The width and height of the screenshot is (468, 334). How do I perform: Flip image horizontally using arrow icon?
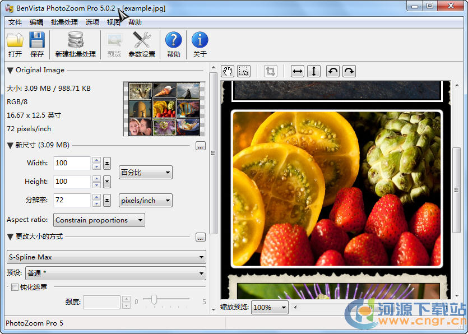click(298, 71)
